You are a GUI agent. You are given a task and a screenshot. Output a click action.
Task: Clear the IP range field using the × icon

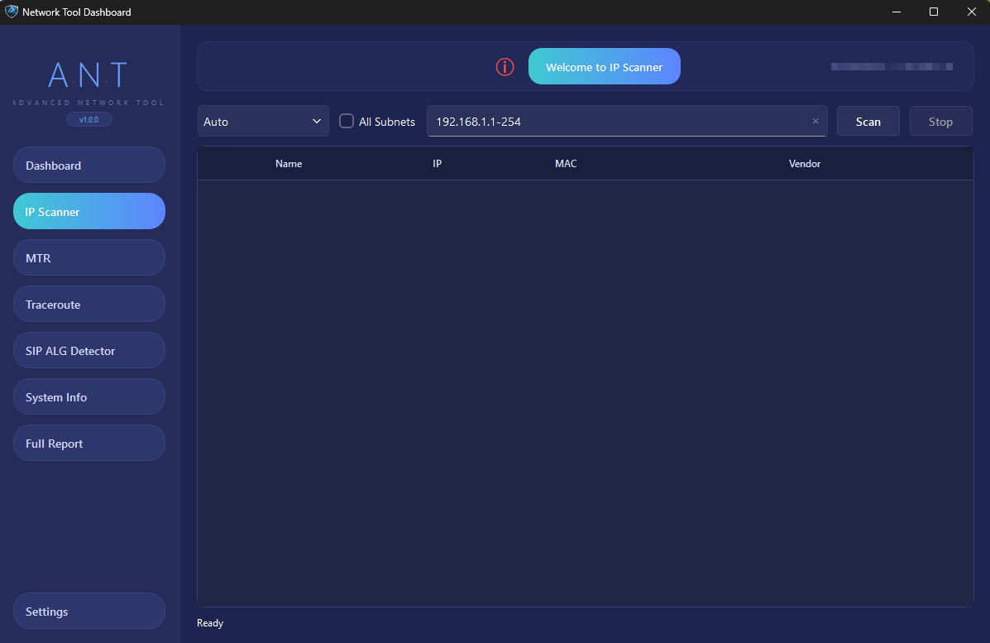tap(815, 121)
